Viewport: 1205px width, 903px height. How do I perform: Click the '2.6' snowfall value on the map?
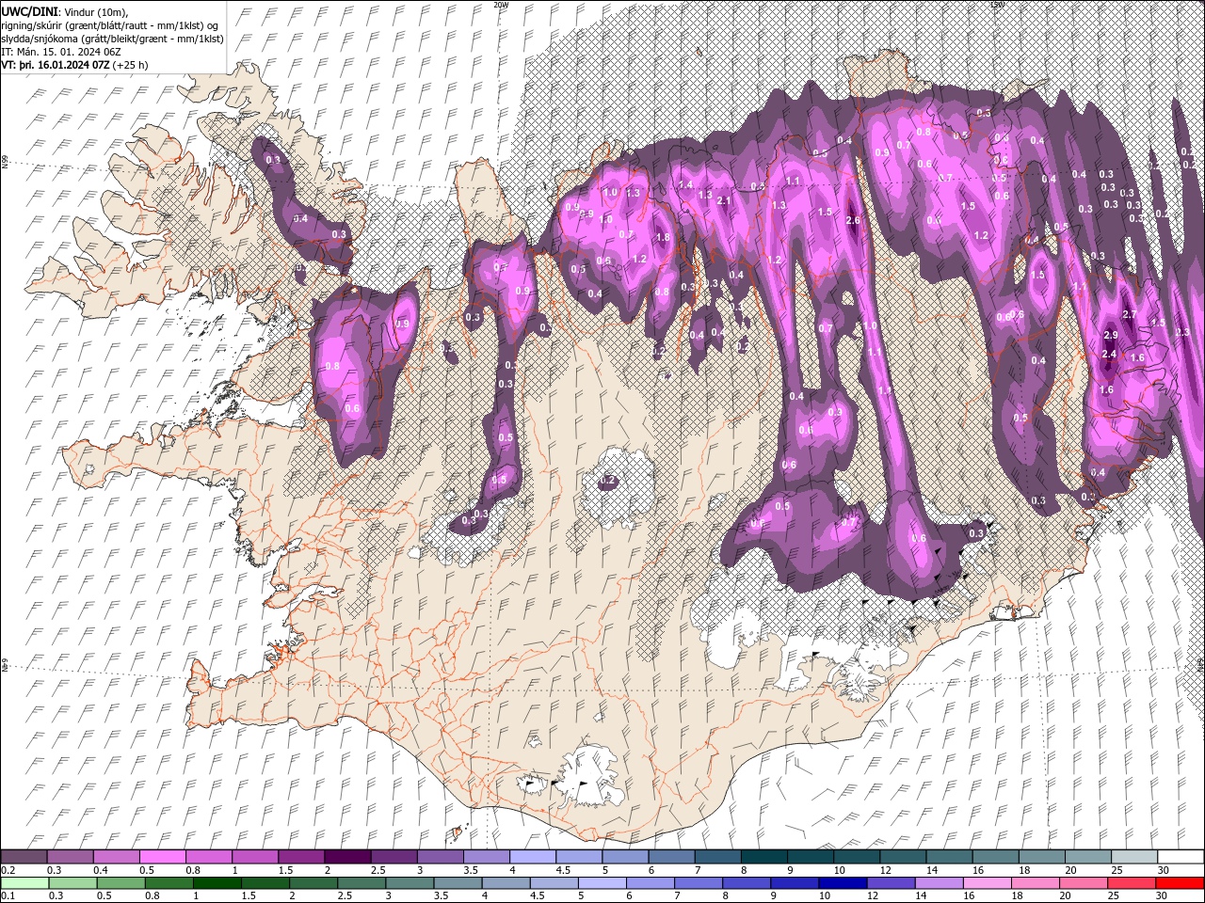[853, 221]
